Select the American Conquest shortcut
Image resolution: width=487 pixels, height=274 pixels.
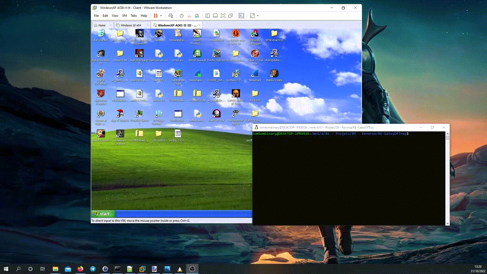tap(120, 137)
